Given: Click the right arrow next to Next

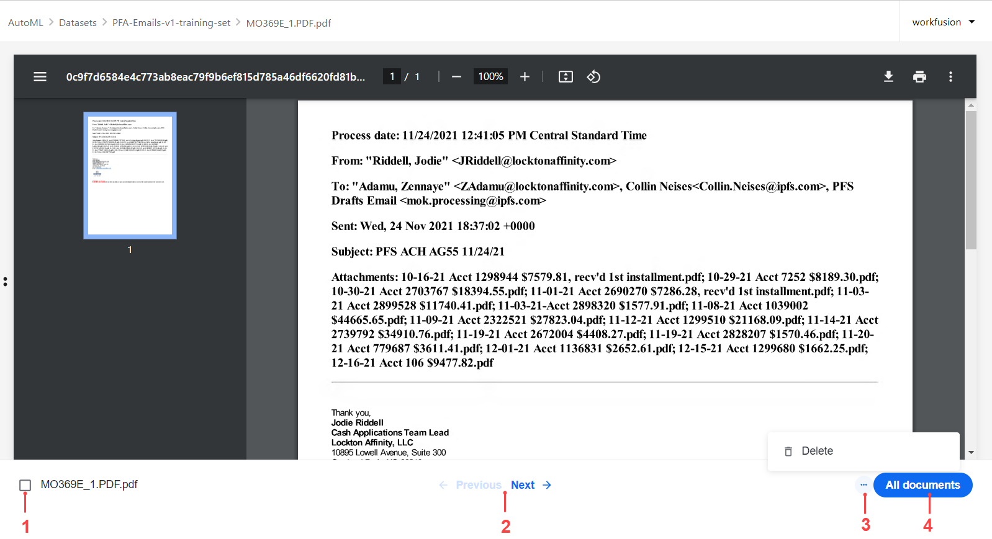Looking at the screenshot, I should (x=547, y=485).
